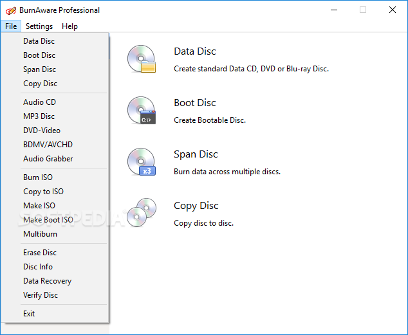Click 'Create Bootable Disc.' description text
The height and width of the screenshot is (335, 408).
coord(210,120)
